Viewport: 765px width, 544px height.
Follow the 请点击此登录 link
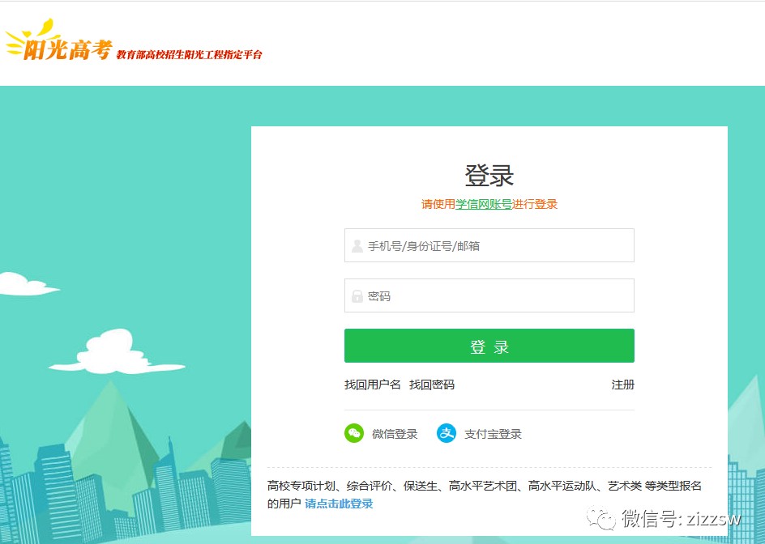tap(339, 504)
